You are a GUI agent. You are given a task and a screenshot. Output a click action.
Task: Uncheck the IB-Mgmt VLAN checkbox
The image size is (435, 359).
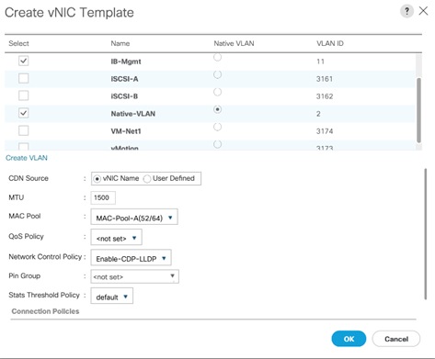24,61
